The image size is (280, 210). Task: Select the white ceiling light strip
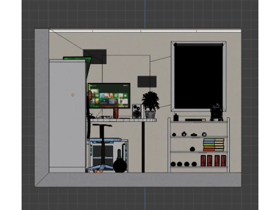(x=145, y=31)
